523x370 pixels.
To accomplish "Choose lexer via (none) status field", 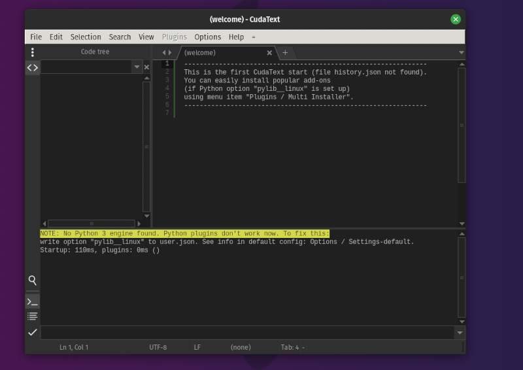I will [x=241, y=347].
